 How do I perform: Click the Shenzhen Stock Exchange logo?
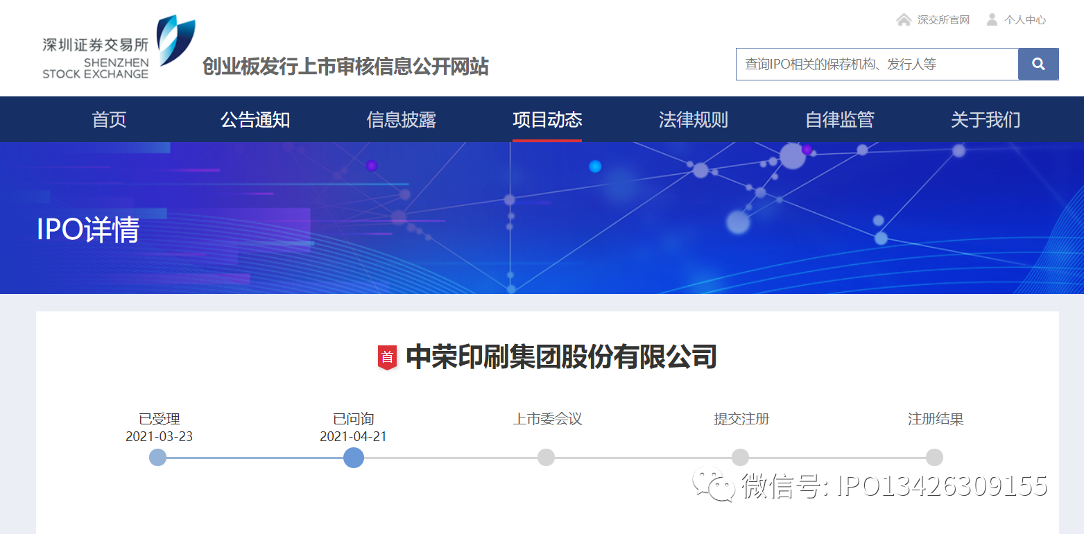pos(119,47)
